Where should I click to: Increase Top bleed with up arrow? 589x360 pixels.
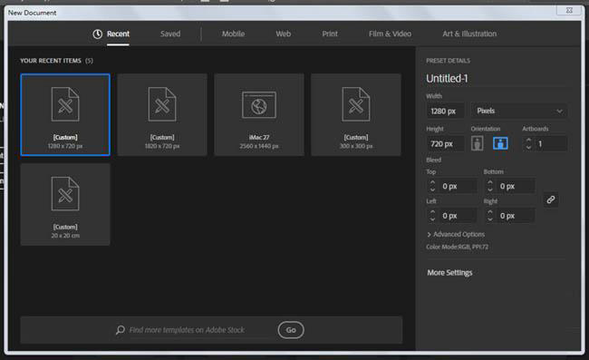432,182
